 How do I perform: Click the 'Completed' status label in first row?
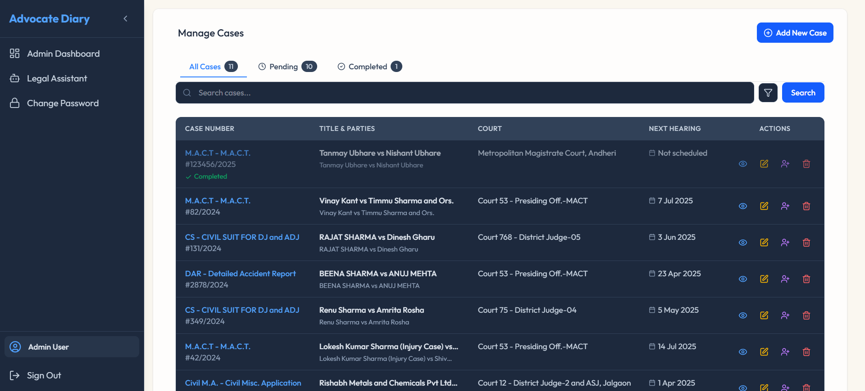click(x=206, y=176)
